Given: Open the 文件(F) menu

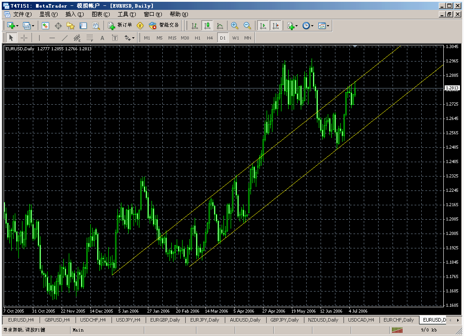Looking at the screenshot, I should coord(22,14).
